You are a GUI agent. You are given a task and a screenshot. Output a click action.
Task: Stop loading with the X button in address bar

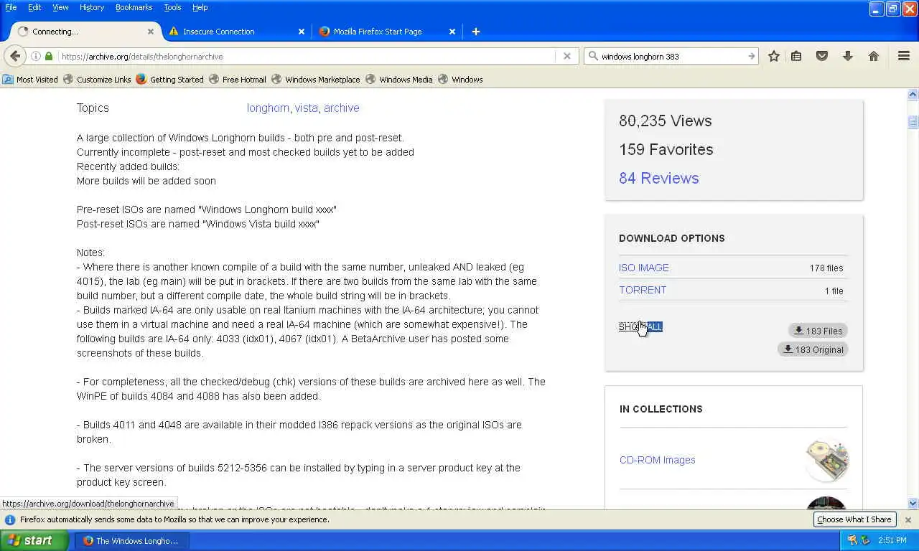[x=567, y=56]
